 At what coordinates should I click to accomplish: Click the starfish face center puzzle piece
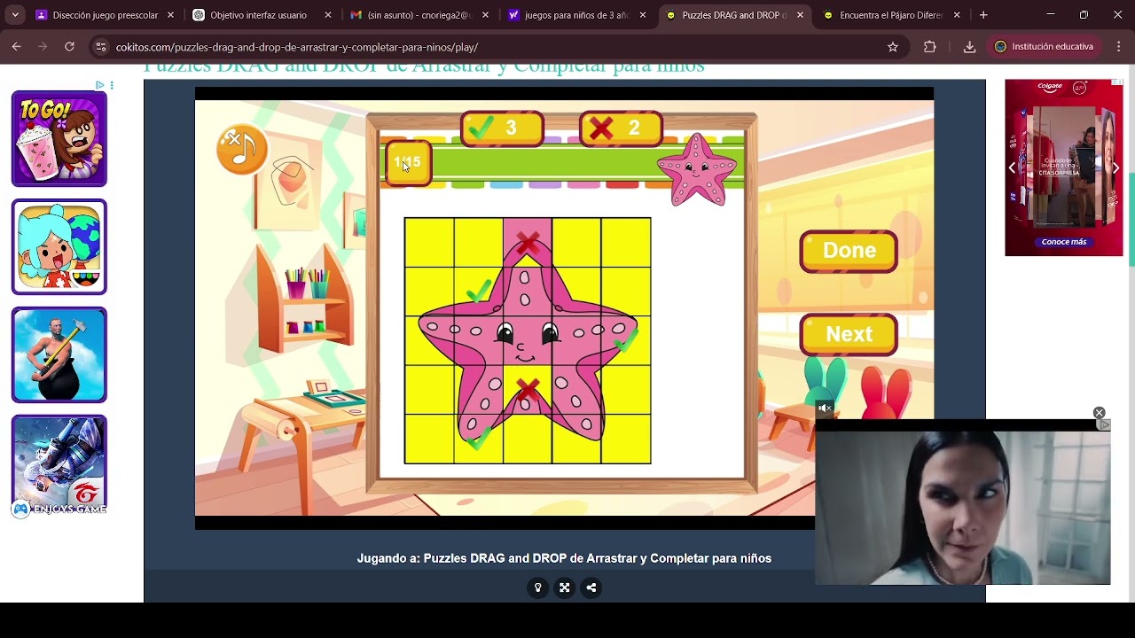[x=528, y=340]
